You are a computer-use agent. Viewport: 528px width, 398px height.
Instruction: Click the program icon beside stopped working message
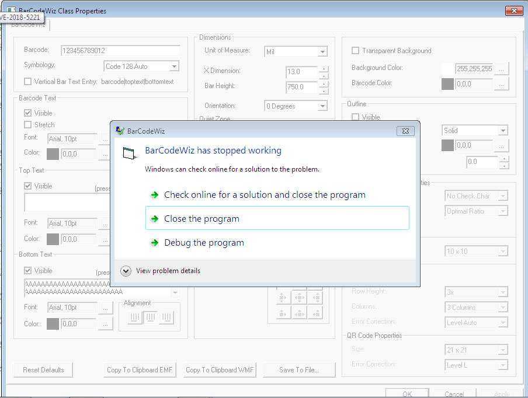coord(130,153)
